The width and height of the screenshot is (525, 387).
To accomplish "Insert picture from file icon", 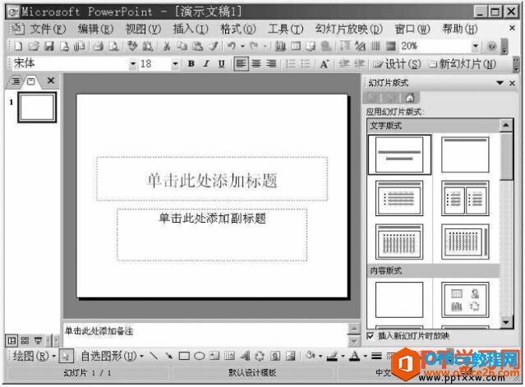I will tap(291, 356).
